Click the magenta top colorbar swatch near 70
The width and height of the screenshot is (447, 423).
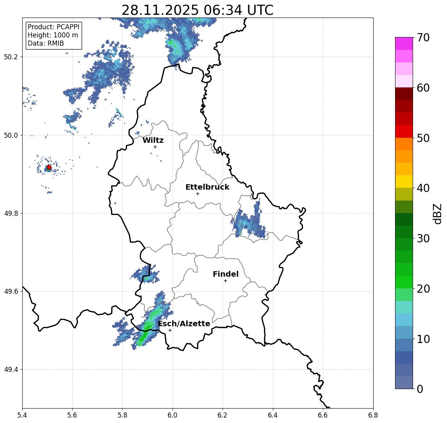point(404,44)
